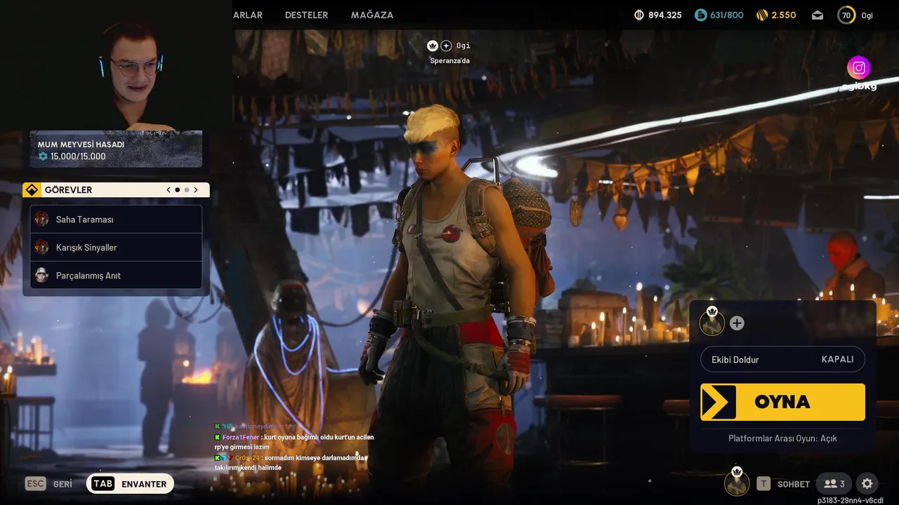This screenshot has width=899, height=505.
Task: Open ENVANTER with the TAB button
Action: [x=130, y=484]
